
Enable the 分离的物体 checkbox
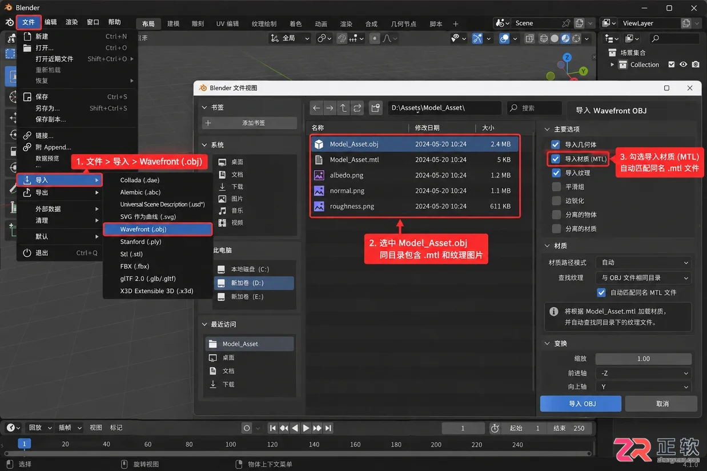pos(556,215)
